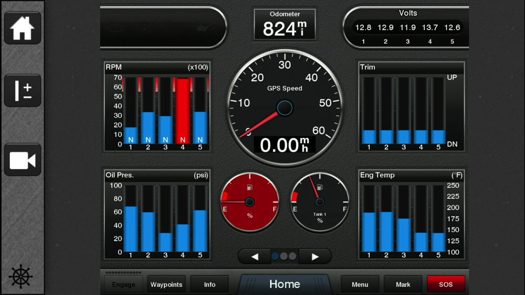
Task: Select the Home tab at bottom
Action: (x=285, y=284)
